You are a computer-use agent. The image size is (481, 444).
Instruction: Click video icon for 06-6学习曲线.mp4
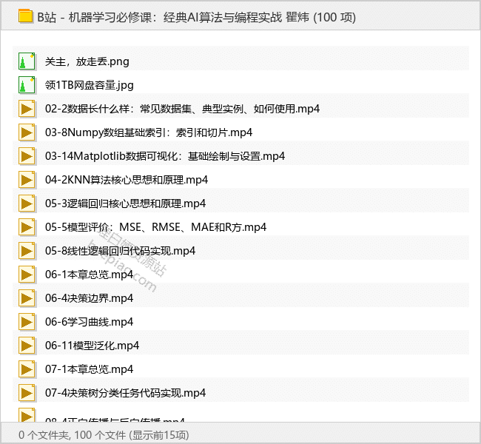(x=27, y=322)
